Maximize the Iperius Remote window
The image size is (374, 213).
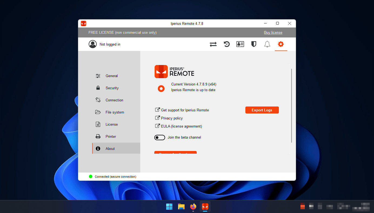[x=278, y=23]
